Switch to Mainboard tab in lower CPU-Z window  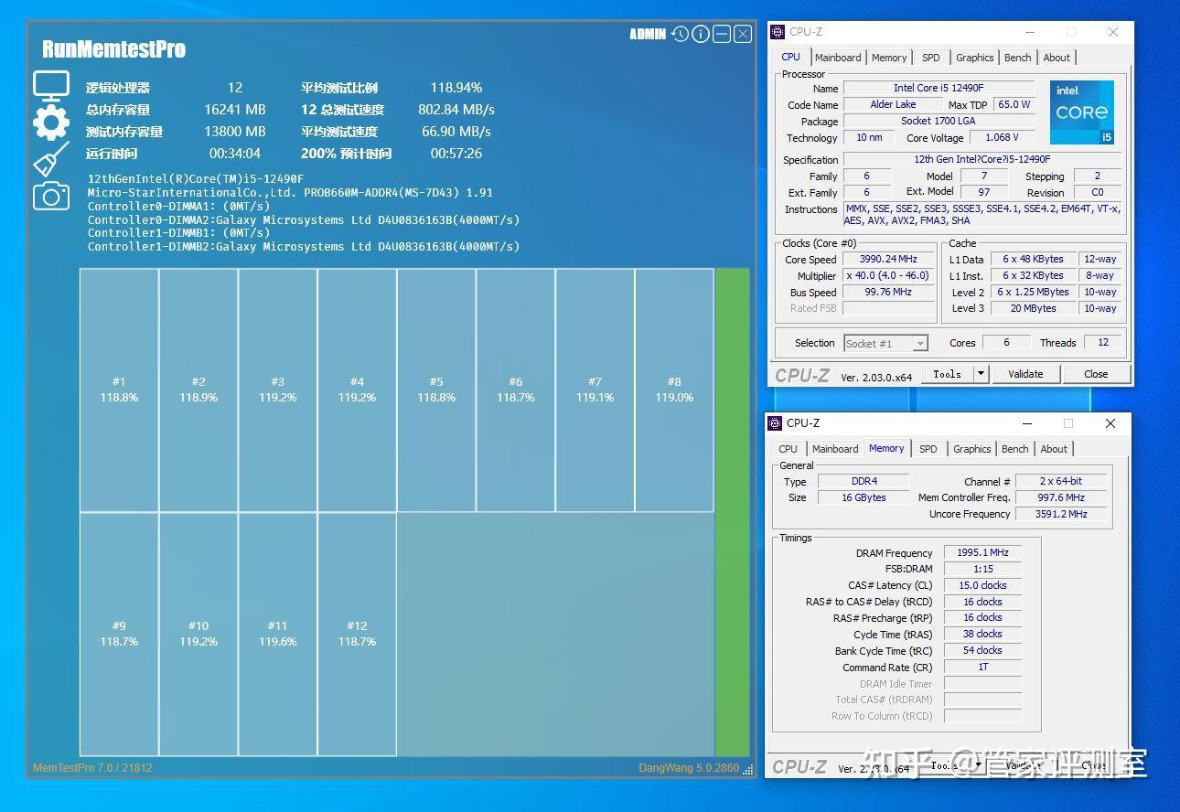tap(835, 449)
